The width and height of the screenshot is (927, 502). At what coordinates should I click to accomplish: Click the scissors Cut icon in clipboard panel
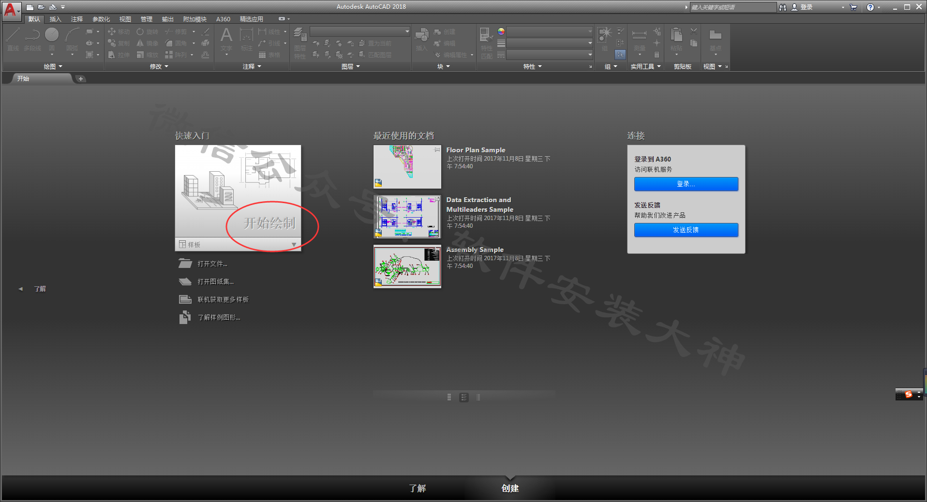[694, 31]
